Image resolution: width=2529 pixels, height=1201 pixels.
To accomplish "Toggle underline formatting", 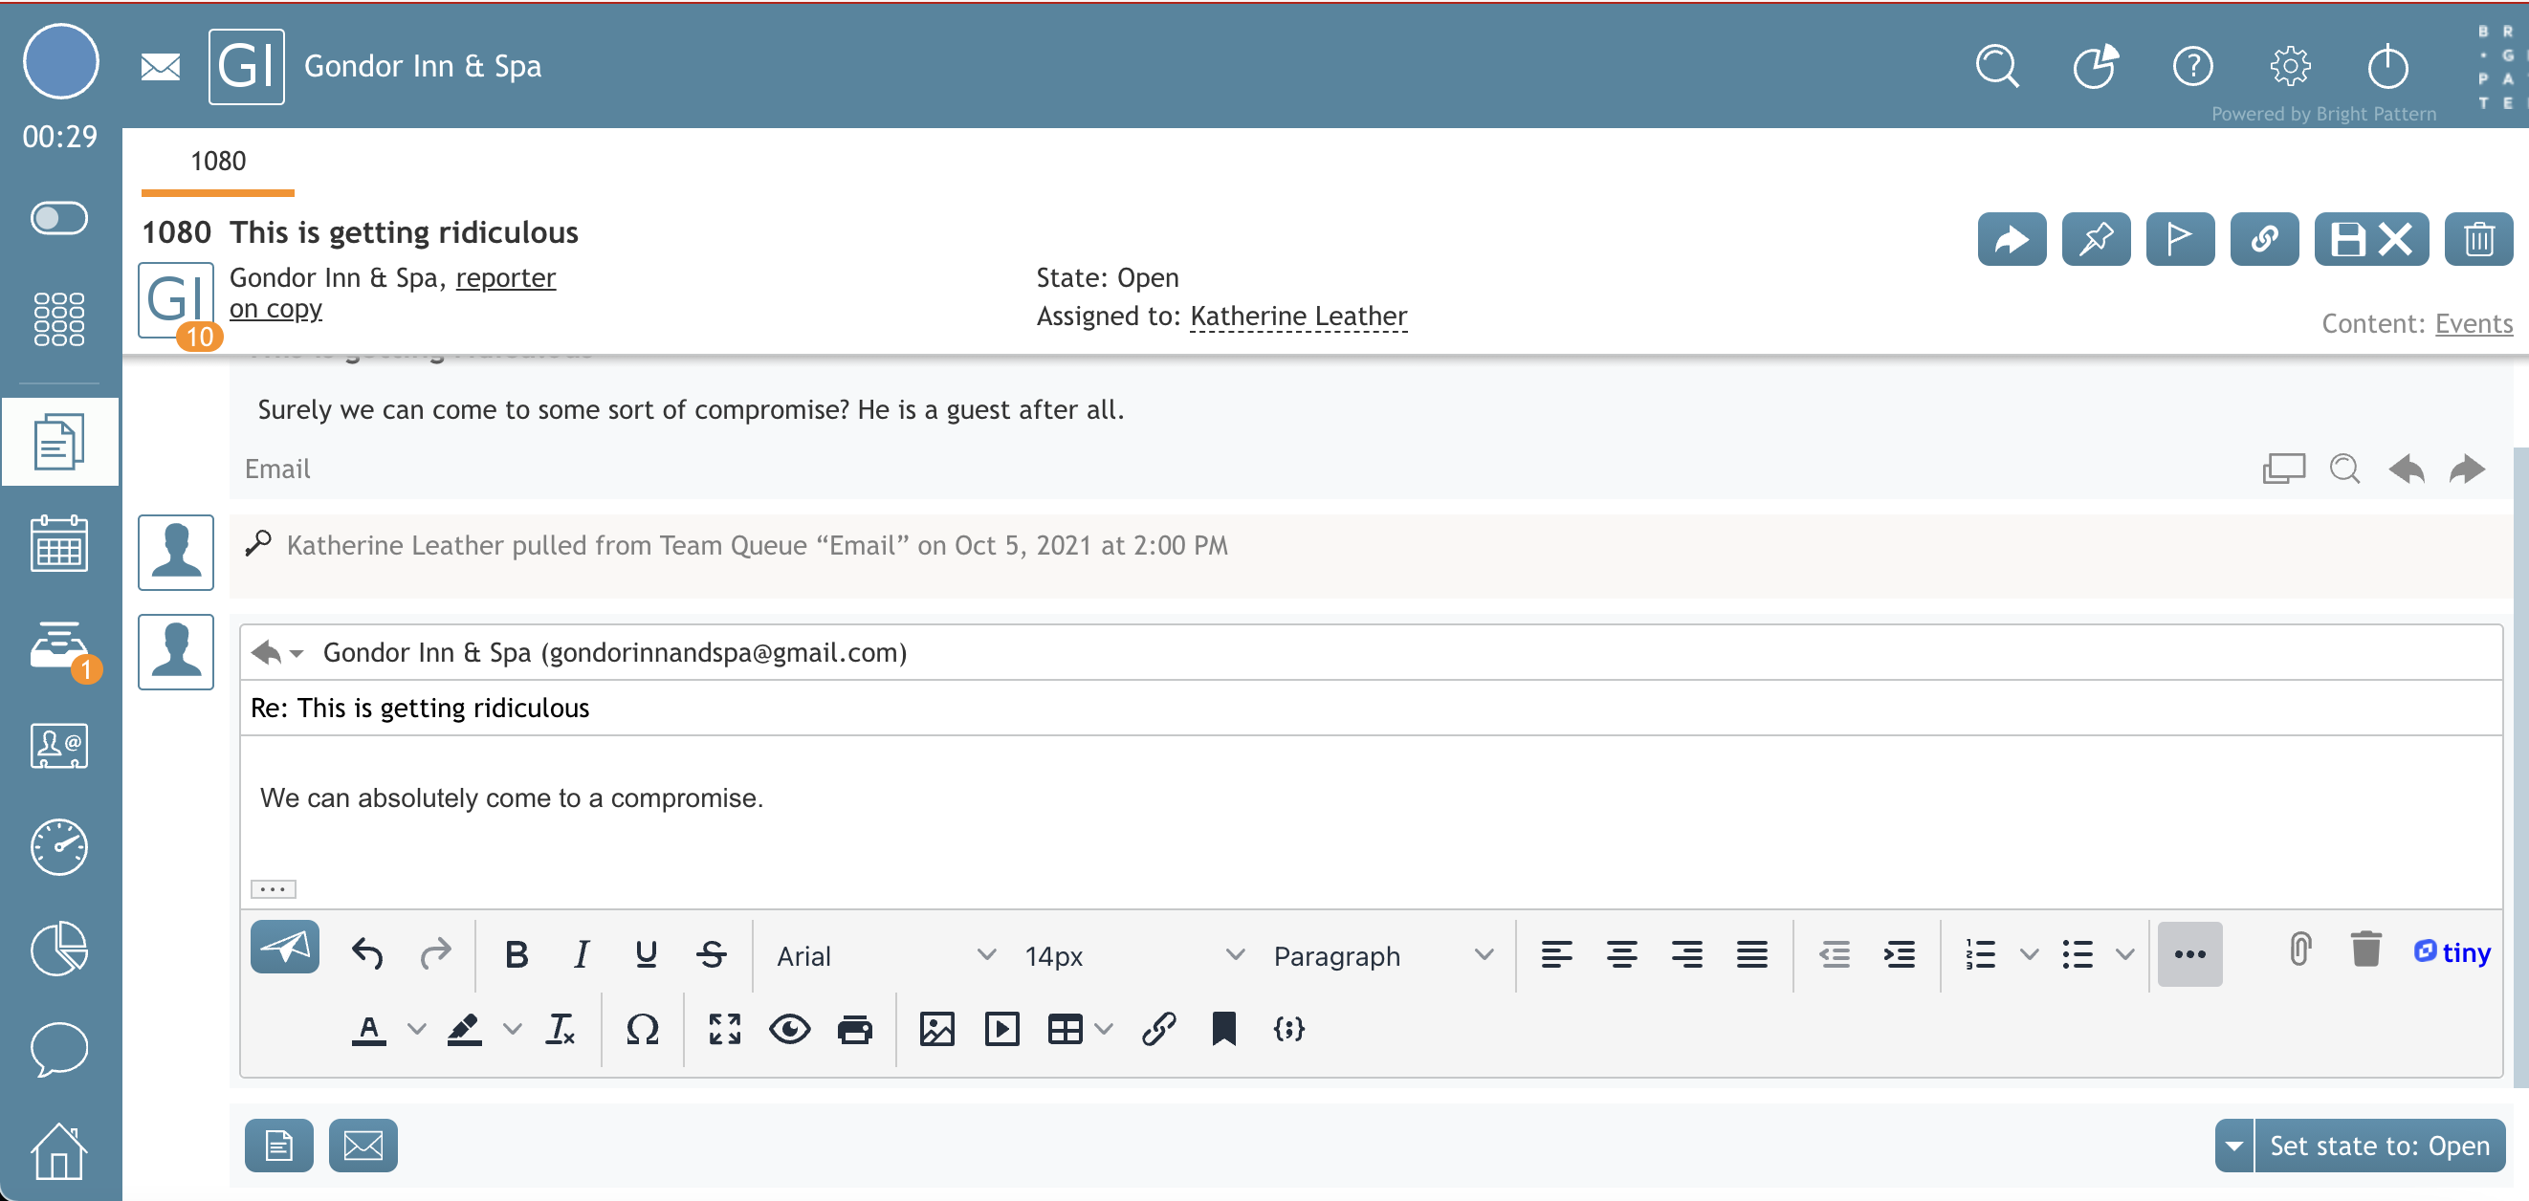I will coord(646,953).
